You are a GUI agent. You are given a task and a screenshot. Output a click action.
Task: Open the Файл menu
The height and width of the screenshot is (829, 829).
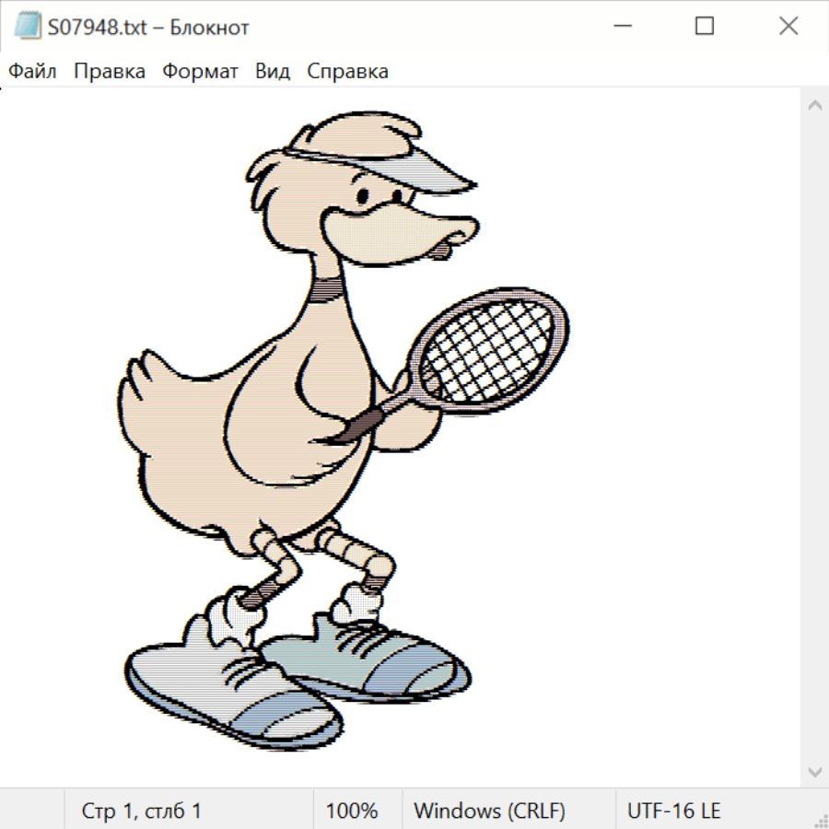tap(32, 72)
